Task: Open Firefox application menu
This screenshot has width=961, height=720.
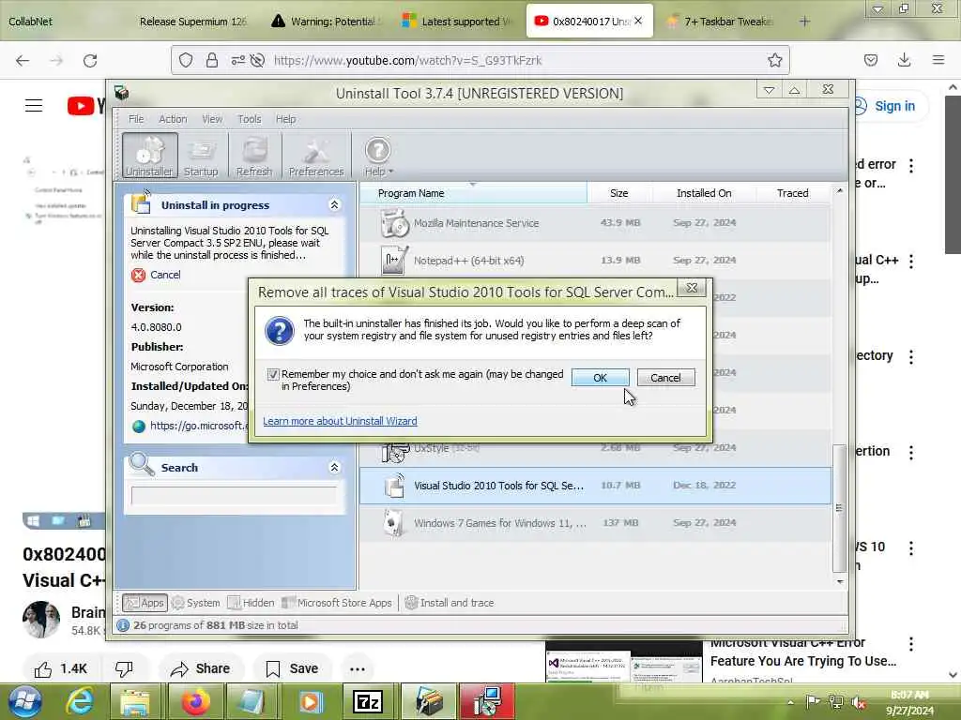Action: pos(938,60)
